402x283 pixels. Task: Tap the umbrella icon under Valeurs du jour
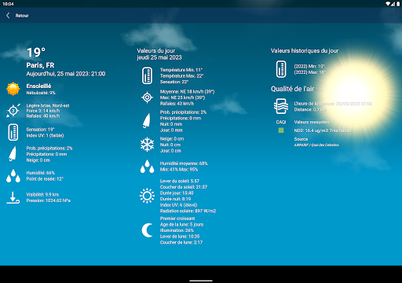click(x=147, y=121)
